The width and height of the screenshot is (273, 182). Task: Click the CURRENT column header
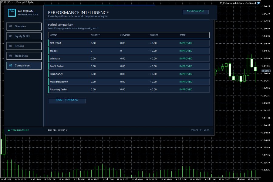tap(95, 35)
